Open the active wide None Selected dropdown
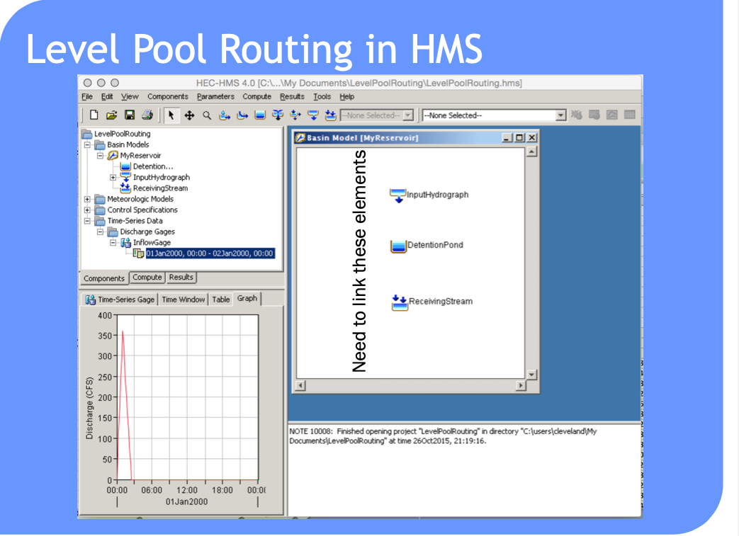This screenshot has width=739, height=536. [x=494, y=115]
